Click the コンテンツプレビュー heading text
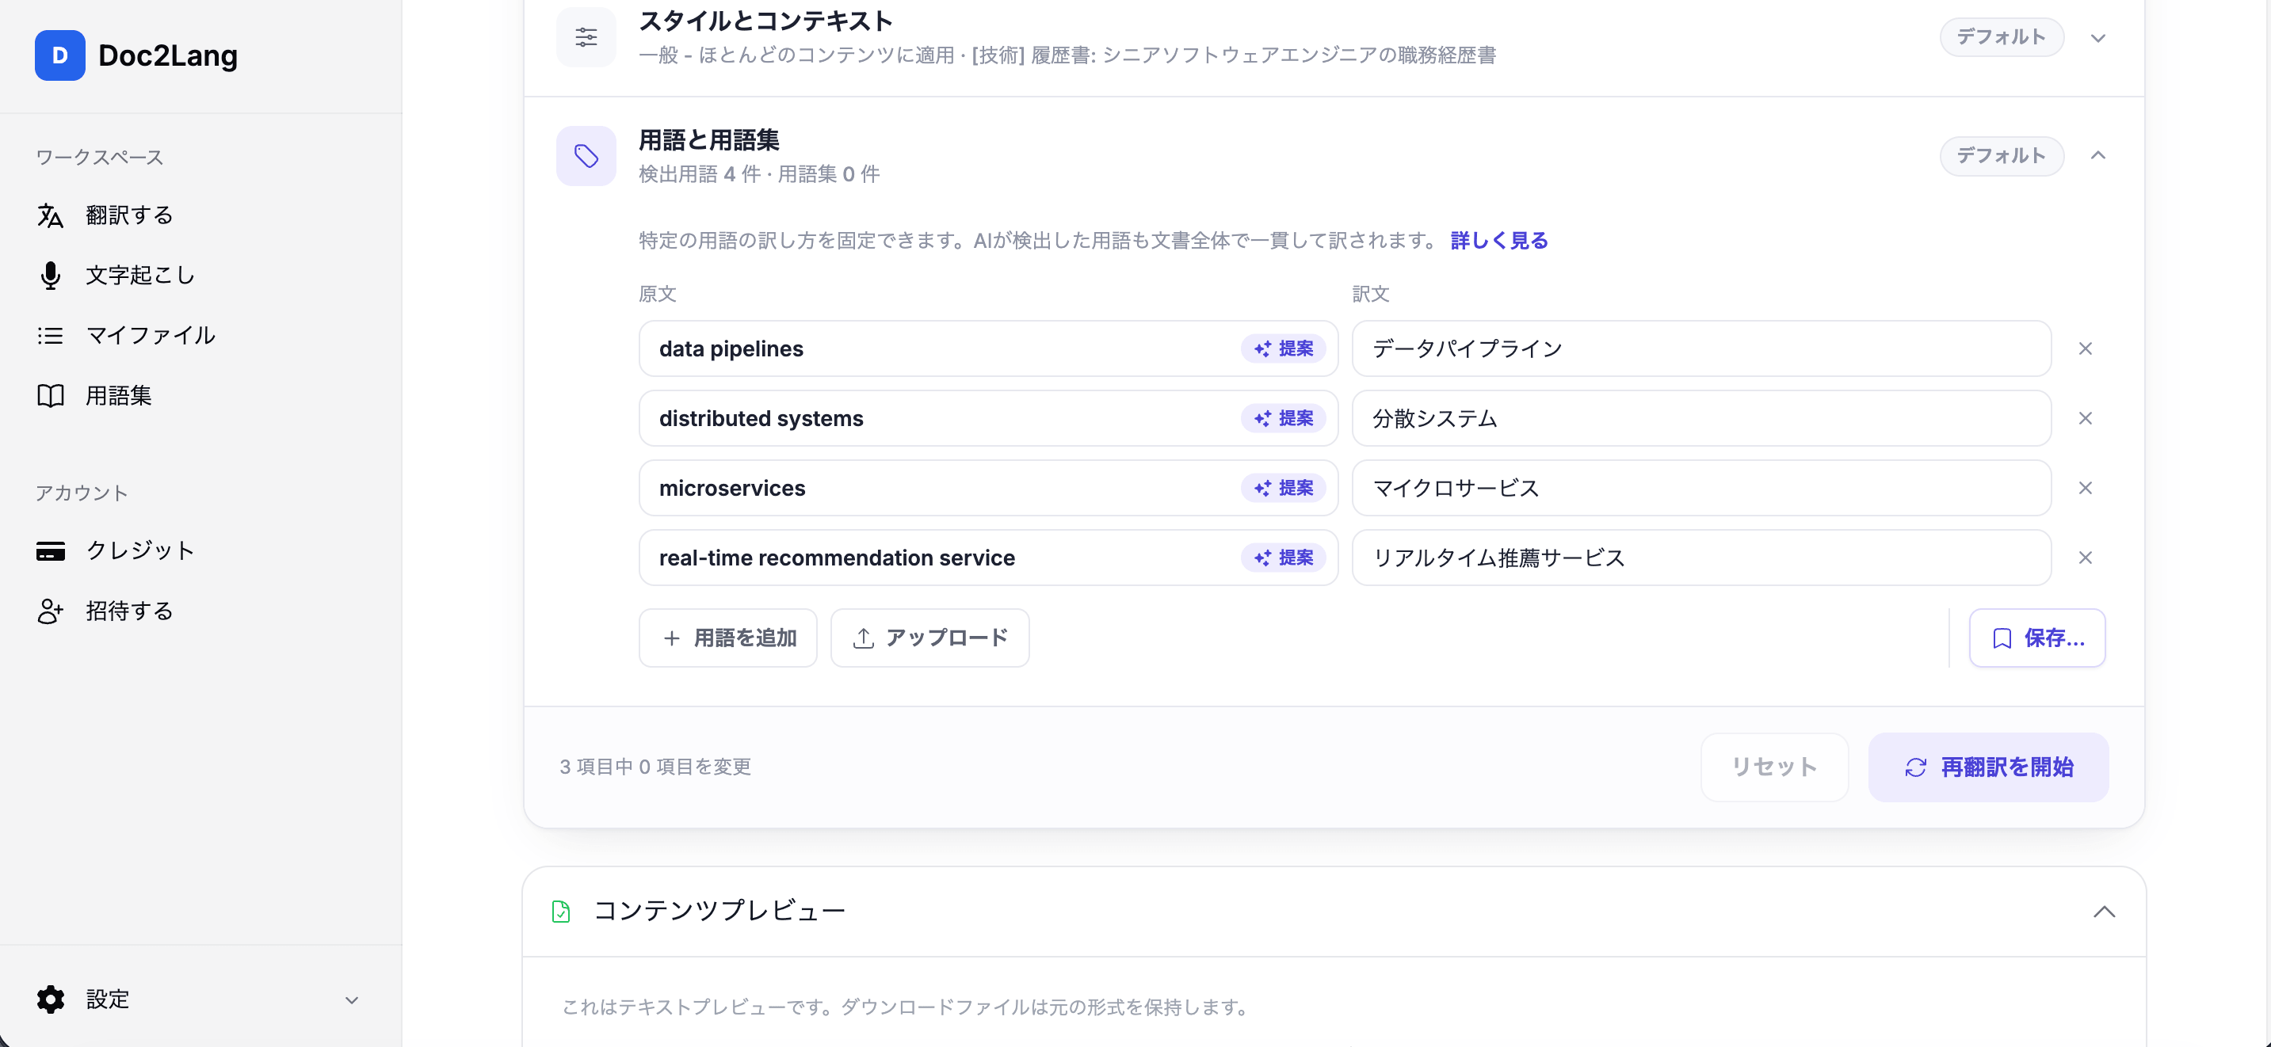The image size is (2271, 1047). [719, 911]
